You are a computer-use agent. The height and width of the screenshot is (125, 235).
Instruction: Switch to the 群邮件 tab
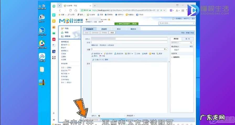[x=104, y=29]
